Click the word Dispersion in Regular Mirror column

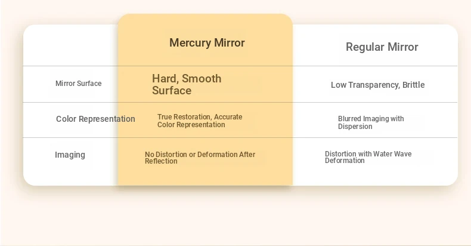click(355, 127)
